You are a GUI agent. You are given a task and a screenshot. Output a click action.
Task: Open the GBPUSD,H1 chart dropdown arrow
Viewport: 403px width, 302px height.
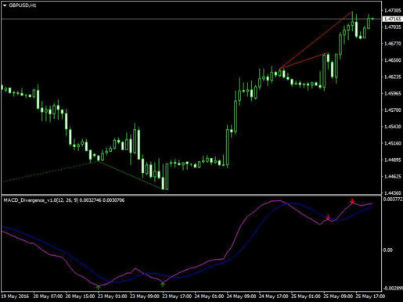pyautogui.click(x=5, y=5)
